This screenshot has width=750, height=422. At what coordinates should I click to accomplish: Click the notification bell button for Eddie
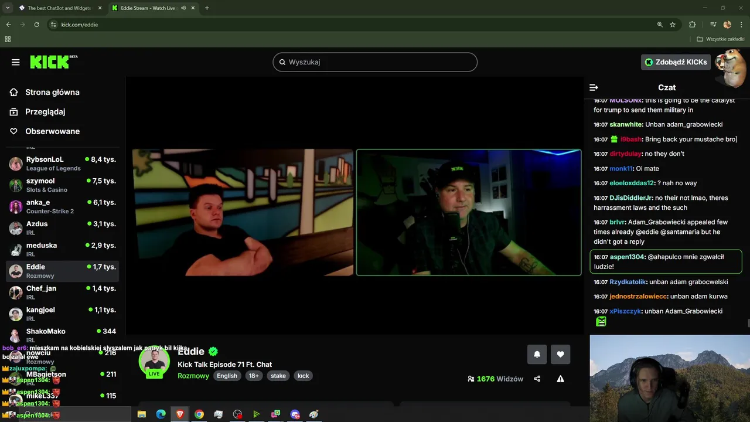(537, 354)
